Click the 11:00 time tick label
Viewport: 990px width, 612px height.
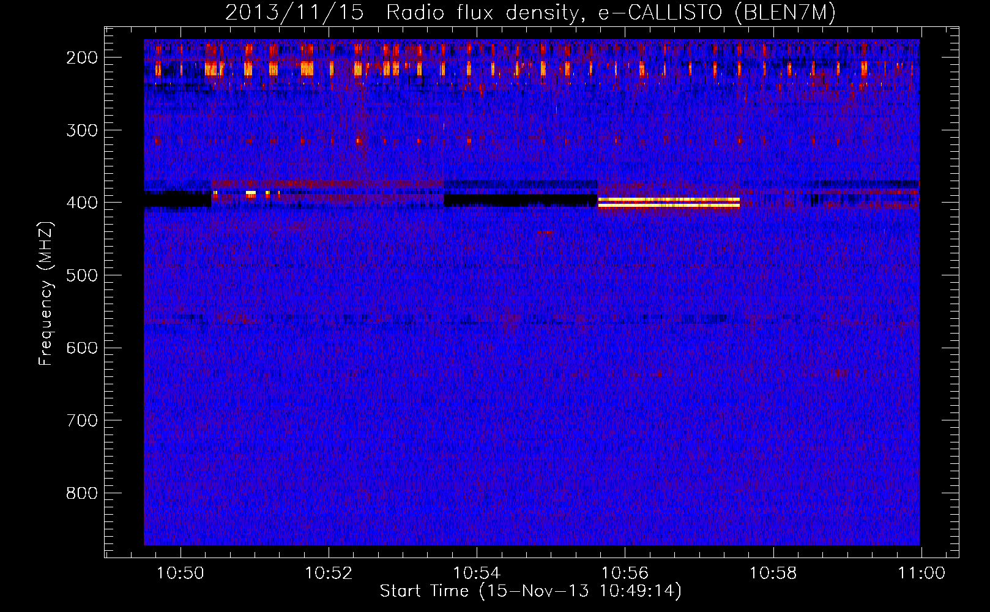(921, 573)
